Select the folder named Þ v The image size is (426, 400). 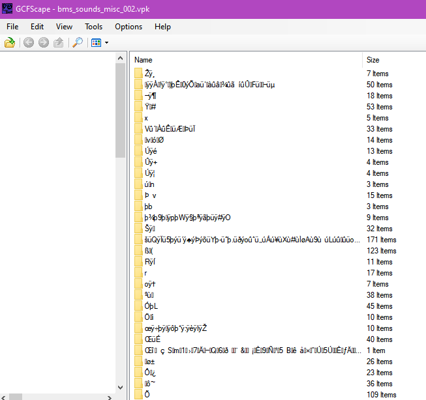point(150,195)
